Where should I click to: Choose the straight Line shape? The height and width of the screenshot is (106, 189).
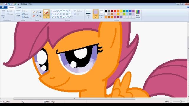point(53,11)
